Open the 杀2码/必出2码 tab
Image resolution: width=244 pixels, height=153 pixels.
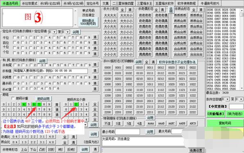pos(50,3)
